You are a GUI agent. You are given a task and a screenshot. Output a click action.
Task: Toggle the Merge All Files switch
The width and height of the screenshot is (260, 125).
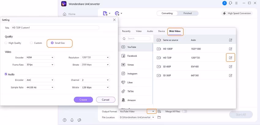click(184, 112)
